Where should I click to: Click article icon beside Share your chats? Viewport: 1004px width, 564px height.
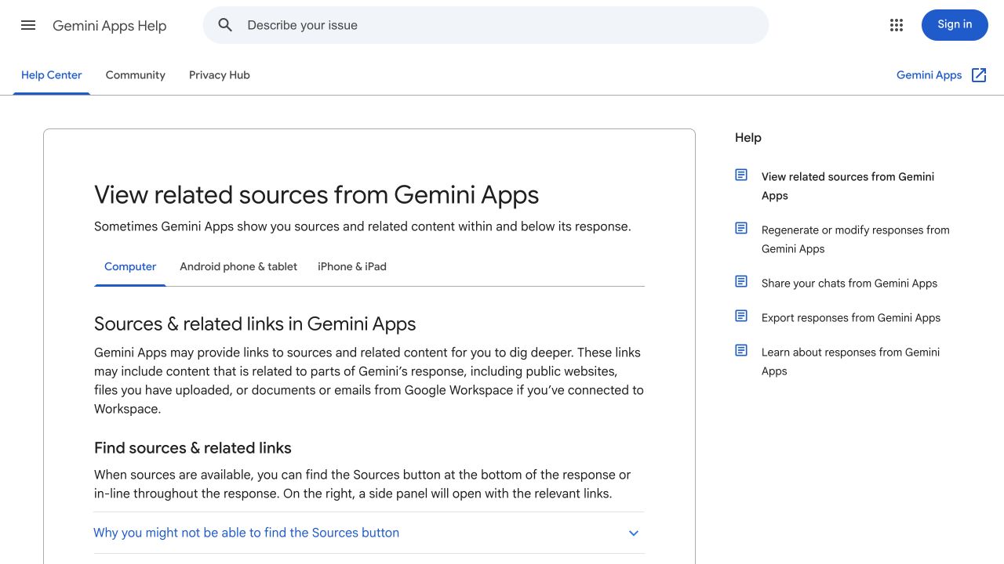click(741, 281)
